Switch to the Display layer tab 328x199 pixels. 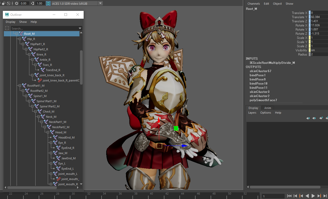253,108
